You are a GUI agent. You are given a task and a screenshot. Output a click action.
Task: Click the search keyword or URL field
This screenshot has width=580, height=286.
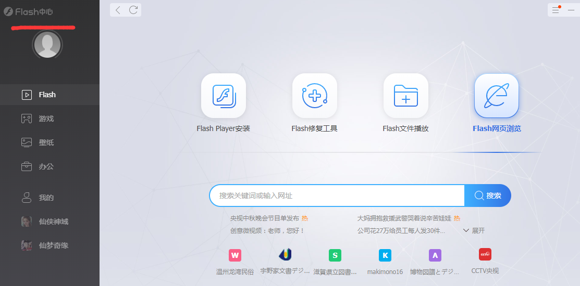336,196
